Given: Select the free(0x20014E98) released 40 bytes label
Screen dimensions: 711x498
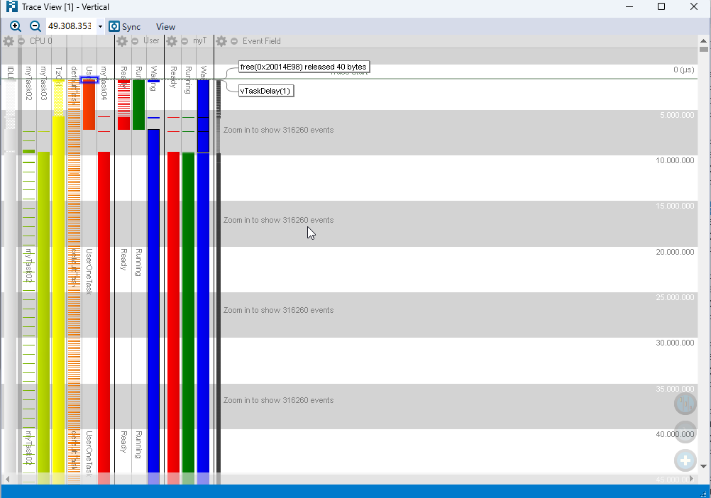Looking at the screenshot, I should pos(304,67).
